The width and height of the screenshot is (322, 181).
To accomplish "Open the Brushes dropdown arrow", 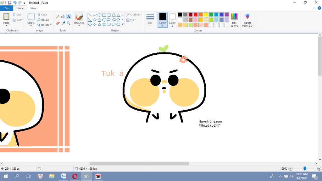I will point(79,26).
